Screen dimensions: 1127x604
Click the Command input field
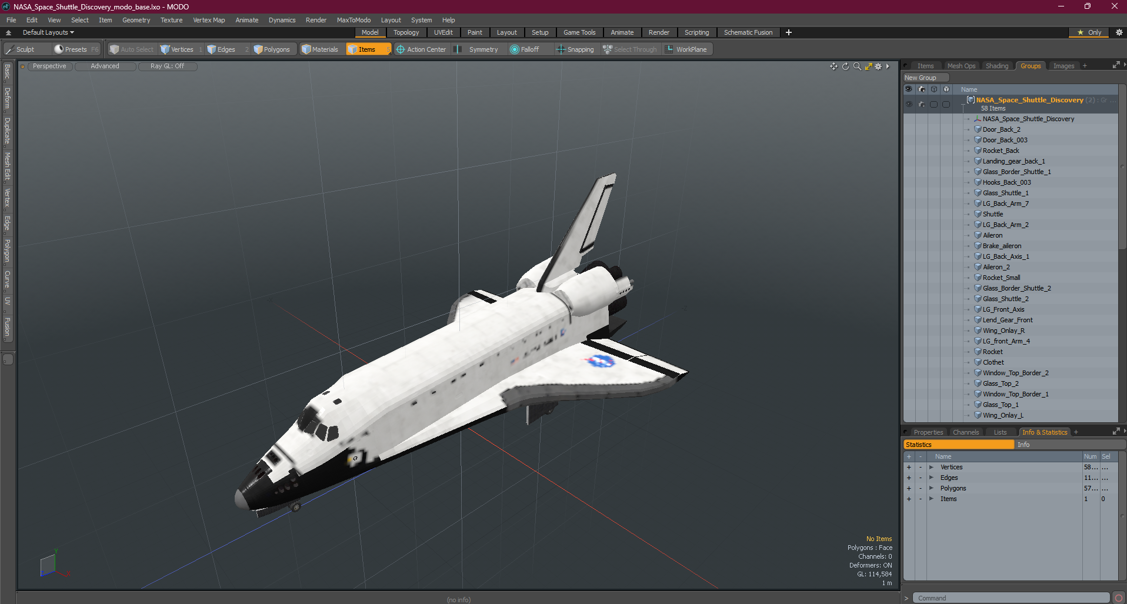coord(1012,598)
